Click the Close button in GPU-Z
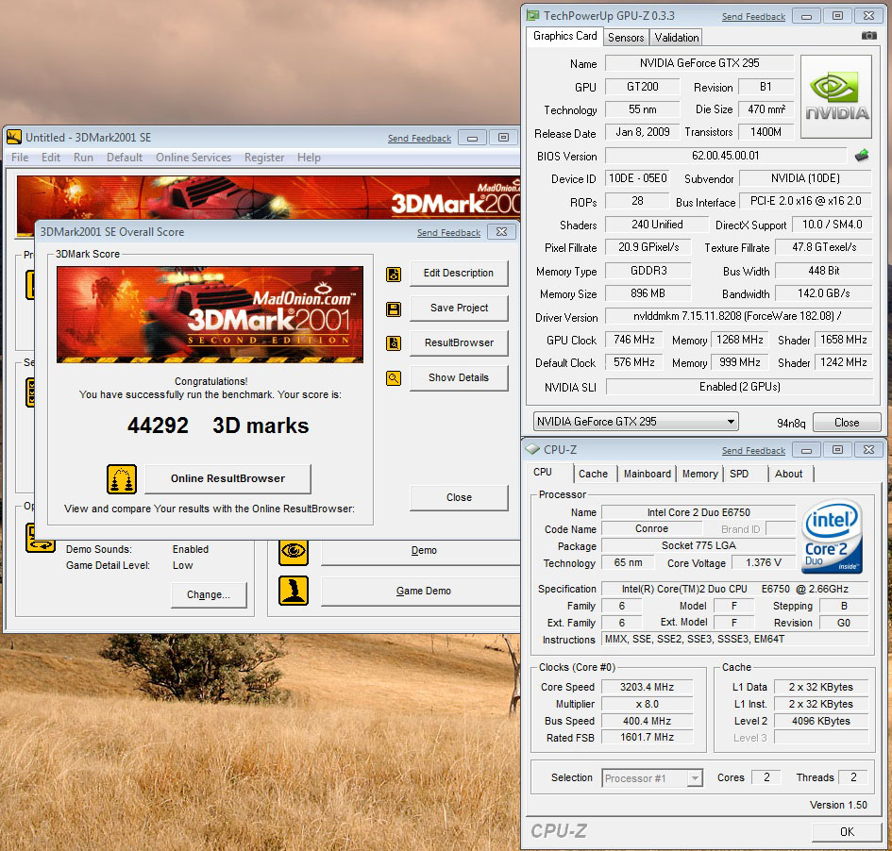 tap(847, 423)
